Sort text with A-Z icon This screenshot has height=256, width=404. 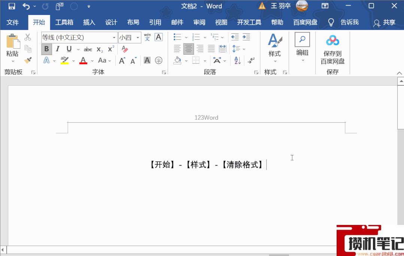(x=237, y=61)
